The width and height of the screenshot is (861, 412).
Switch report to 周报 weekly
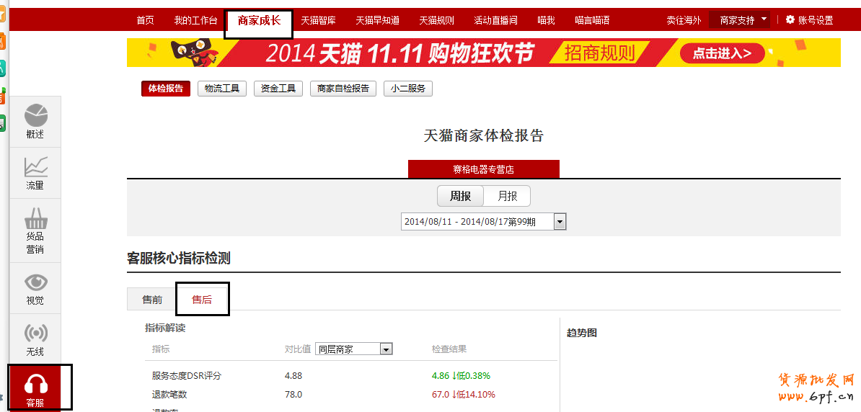[460, 196]
